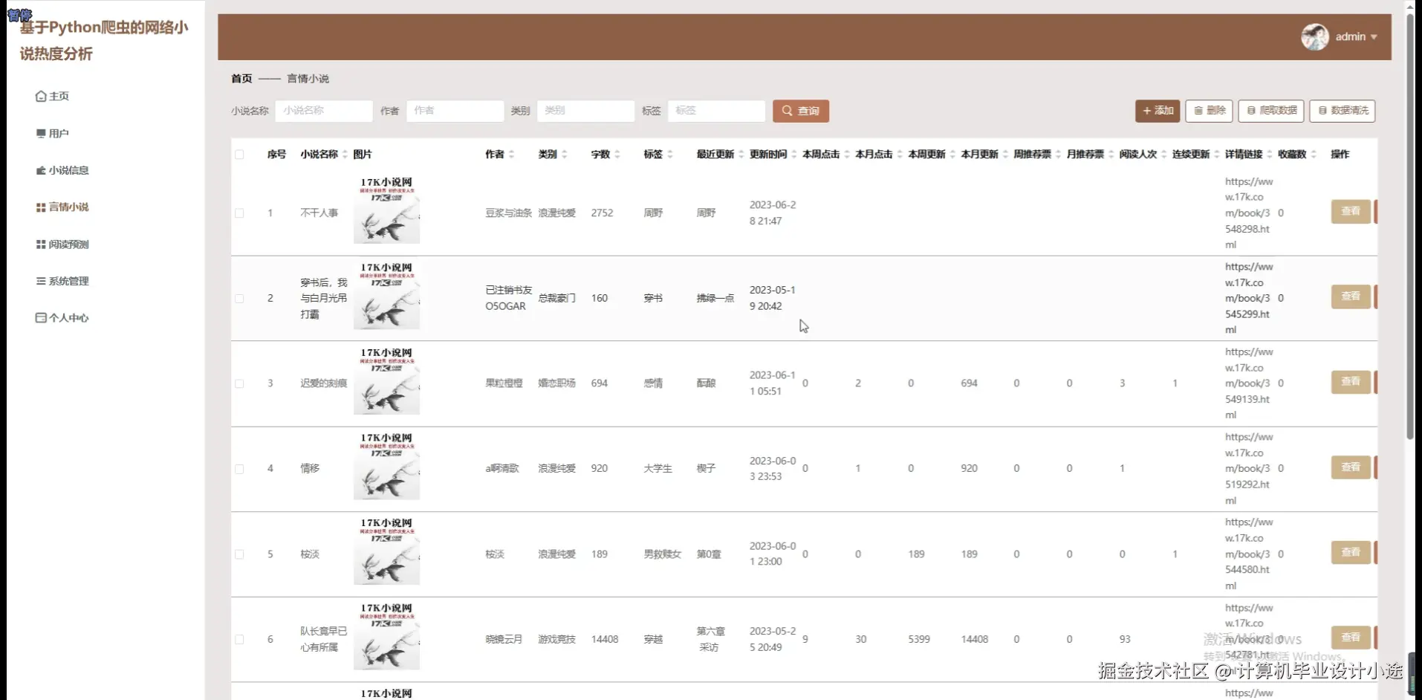Image resolution: width=1422 pixels, height=700 pixels.
Task: Sort table by 小说名称 using its sort arrows
Action: click(345, 155)
